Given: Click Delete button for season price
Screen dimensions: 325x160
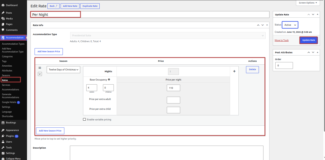Looking at the screenshot, I should click(252, 69).
